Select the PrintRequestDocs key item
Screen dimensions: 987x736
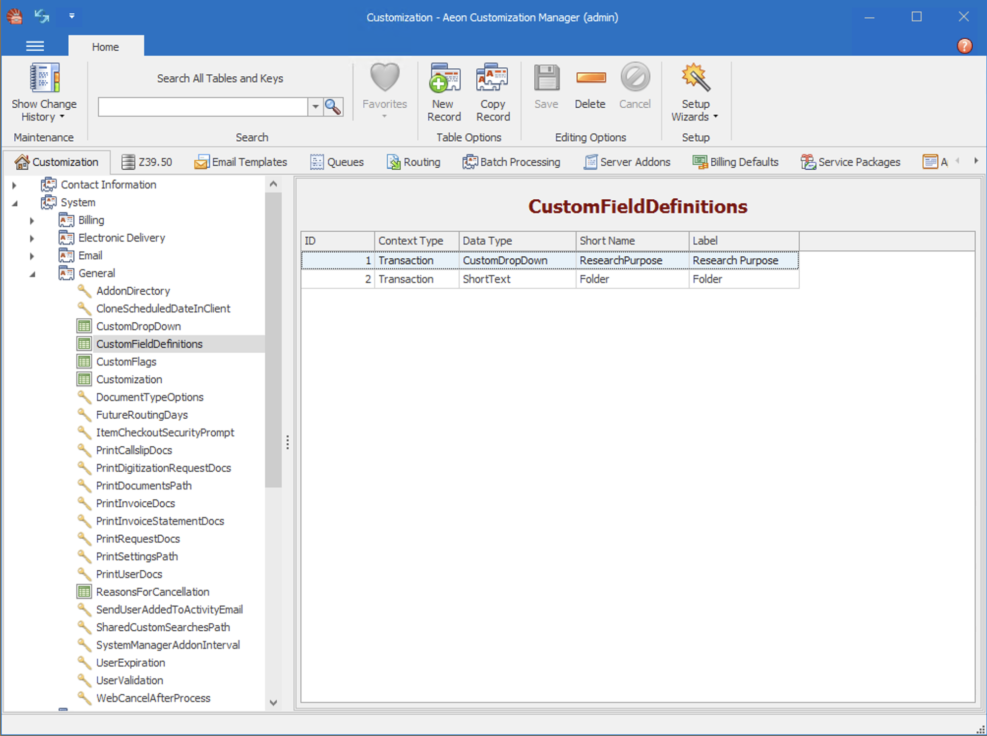click(138, 539)
